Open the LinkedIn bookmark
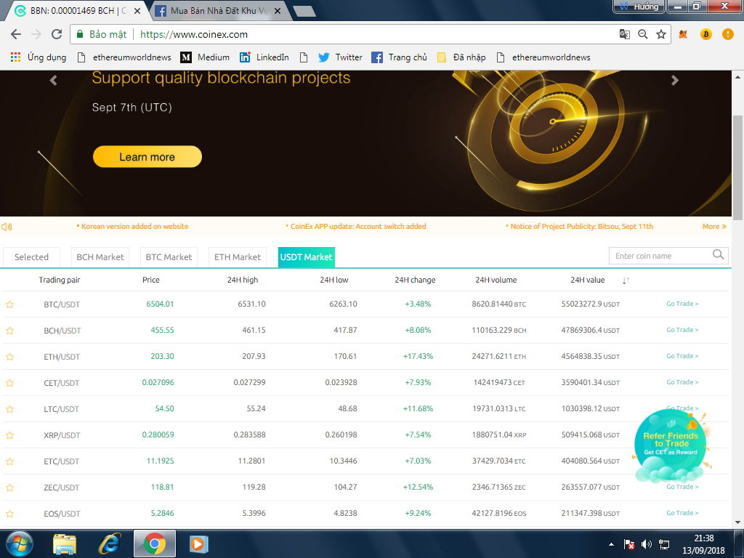Screen dimensions: 744x558 click(x=264, y=57)
